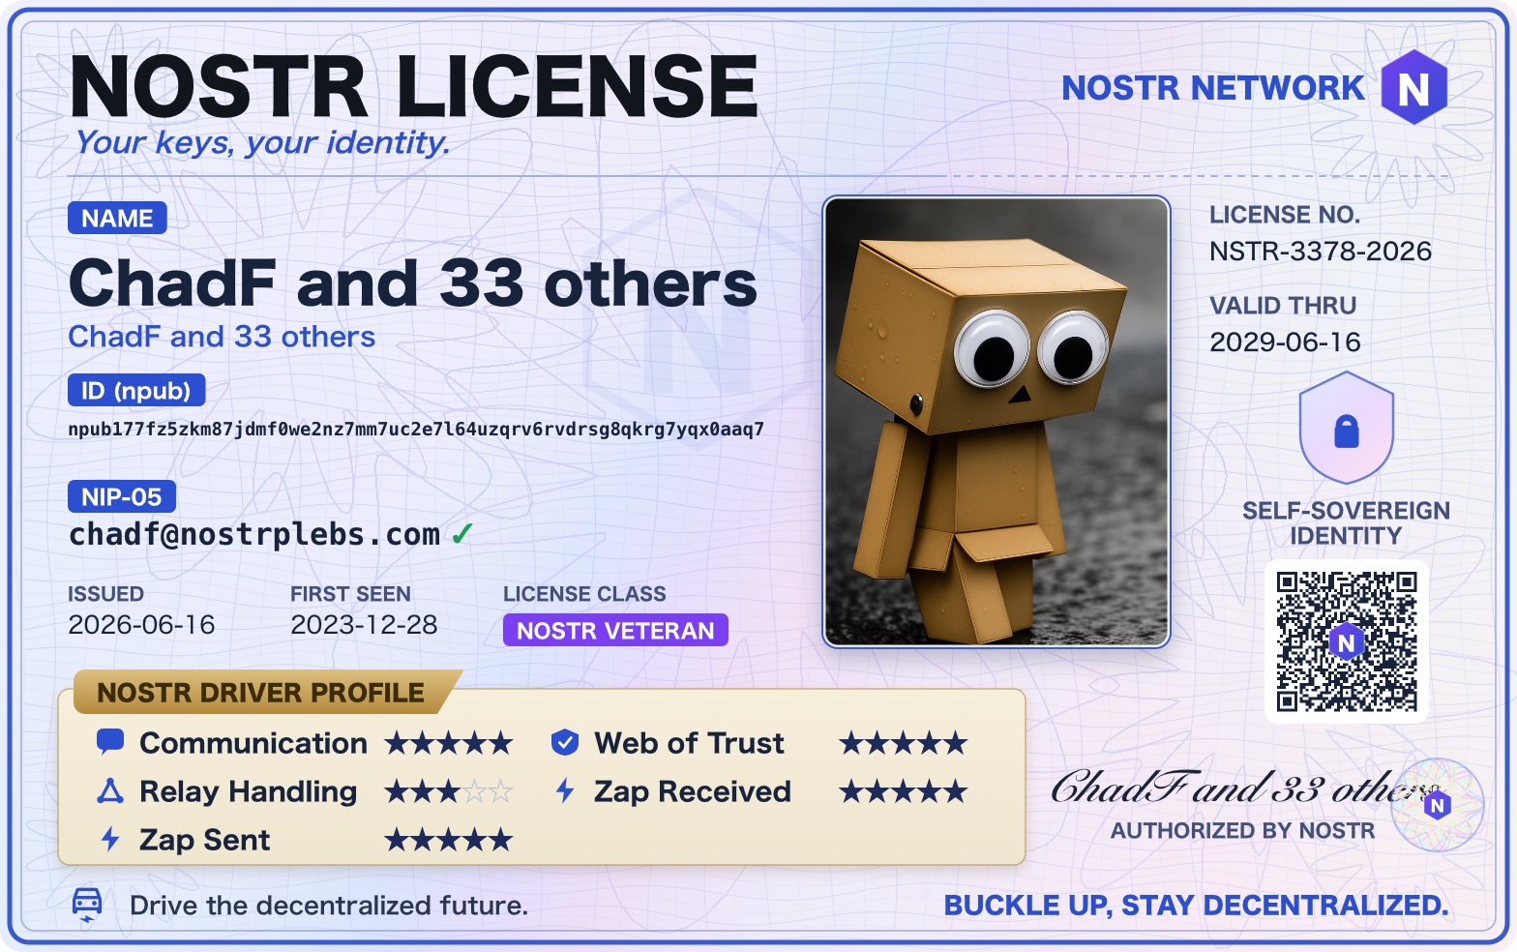Click the car icon at bottom left
The image size is (1517, 952).
coord(87,905)
